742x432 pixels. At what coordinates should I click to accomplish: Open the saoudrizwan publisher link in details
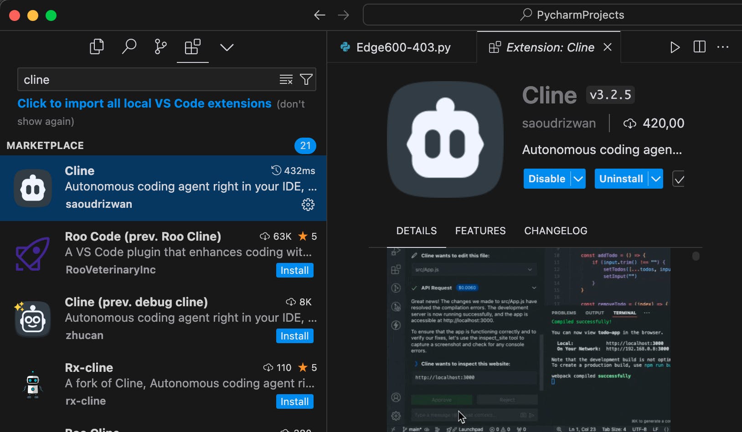(x=559, y=123)
